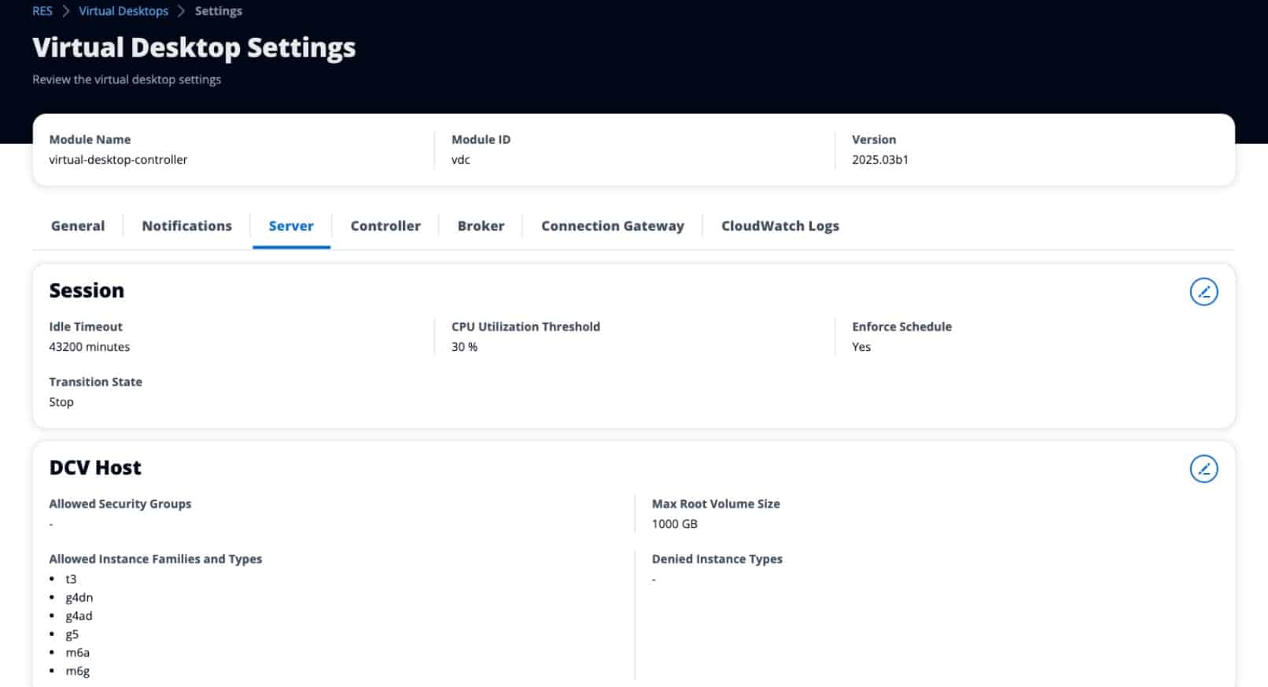
Task: Go to the Controller tab
Action: click(x=385, y=226)
